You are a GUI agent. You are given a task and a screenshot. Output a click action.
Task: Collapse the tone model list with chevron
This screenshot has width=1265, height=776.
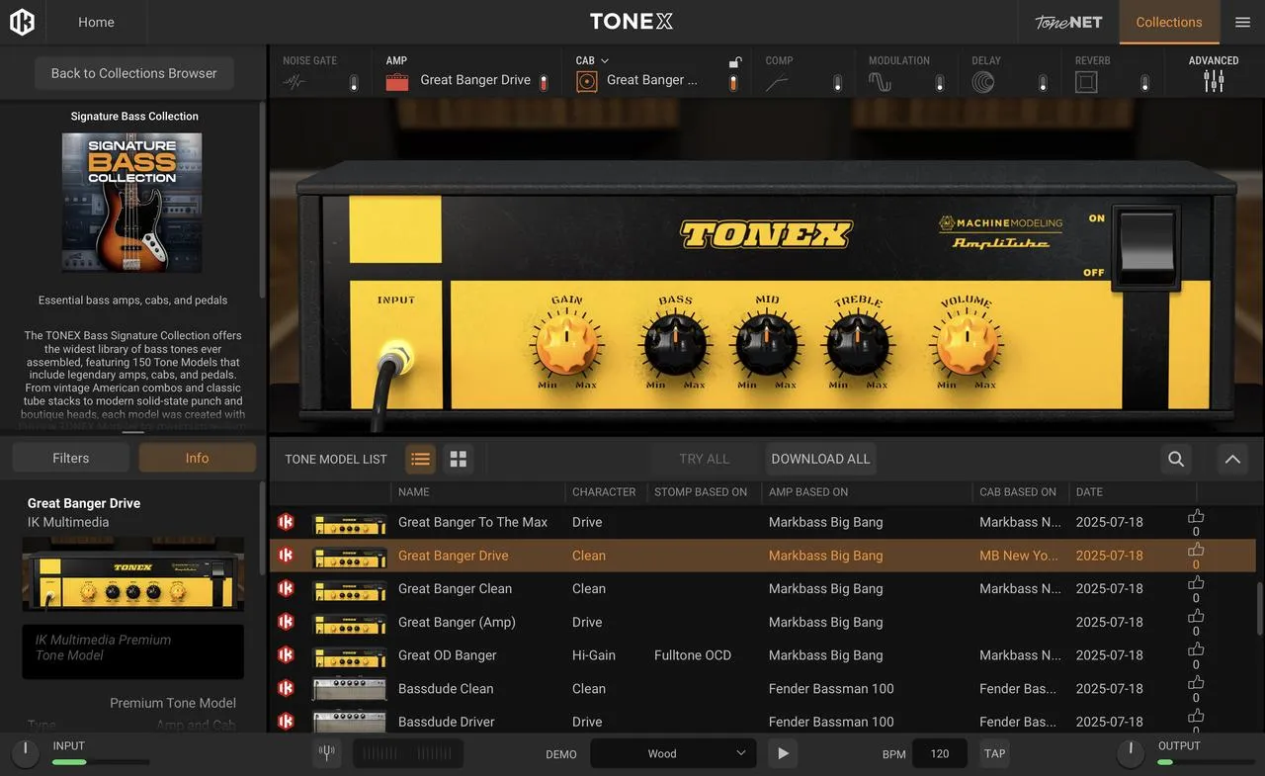1232,459
